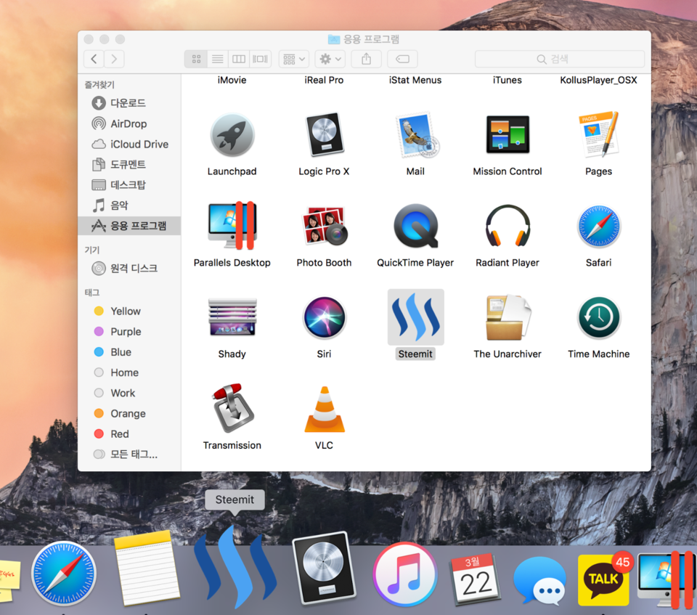Filter by the Home tag

(129, 372)
